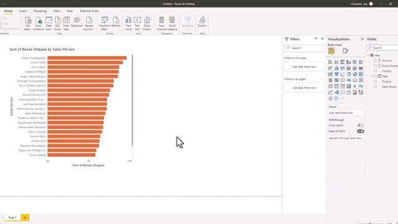Add the Q&A visual
Viewport: 398px width, 224px height.
pyautogui.click(x=343, y=93)
